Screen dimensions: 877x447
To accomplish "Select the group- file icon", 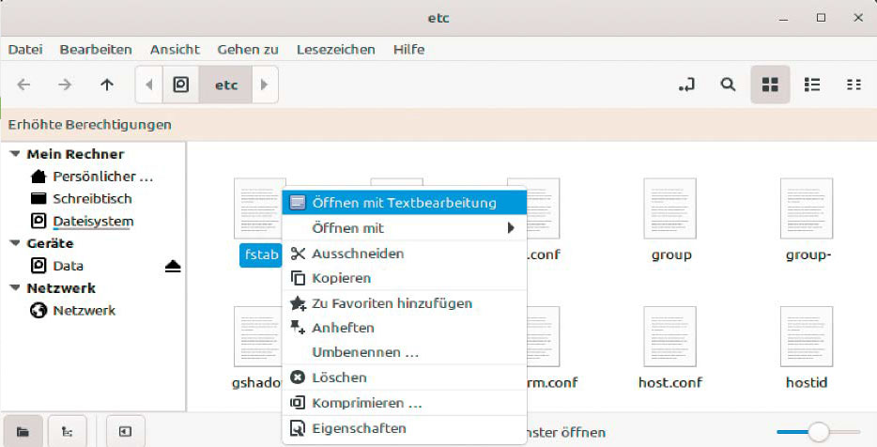I will [807, 208].
